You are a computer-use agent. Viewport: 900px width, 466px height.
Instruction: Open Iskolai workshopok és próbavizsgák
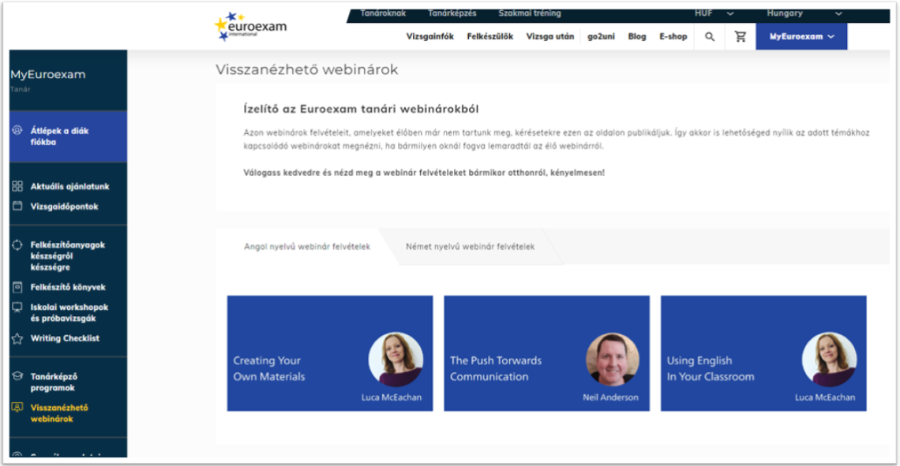(x=69, y=312)
